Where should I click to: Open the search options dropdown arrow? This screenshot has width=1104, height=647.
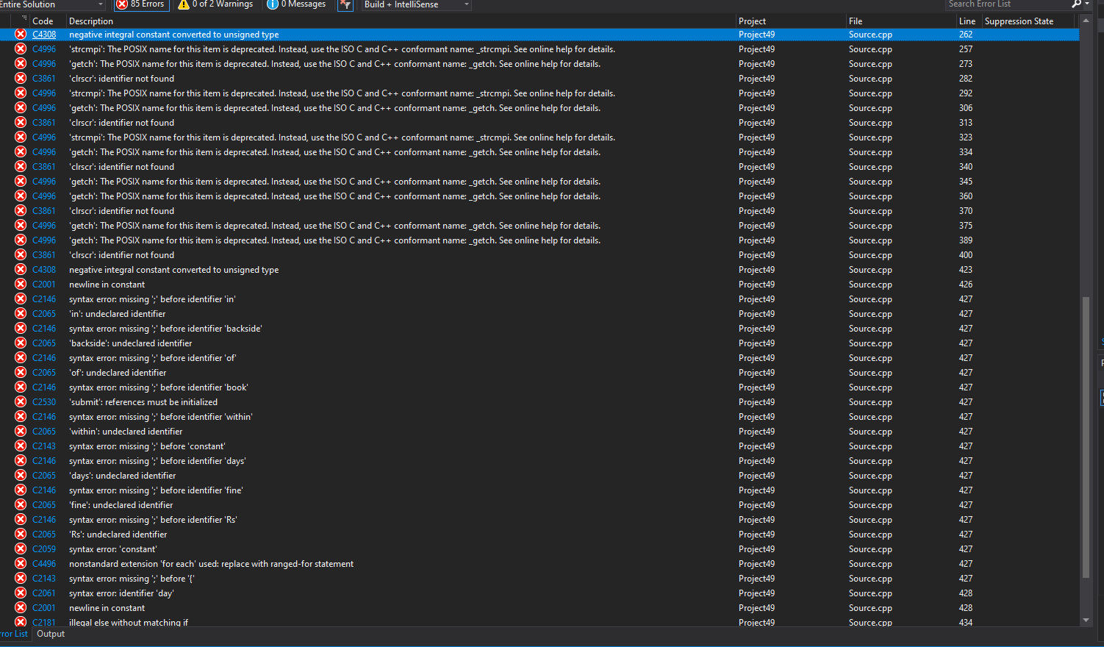click(1086, 4)
